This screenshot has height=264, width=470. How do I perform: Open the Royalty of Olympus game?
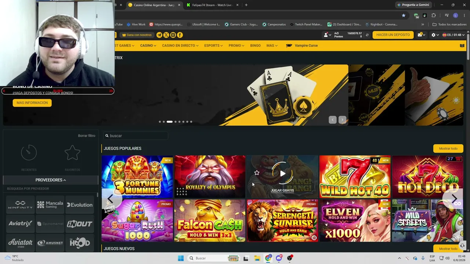[210, 177]
